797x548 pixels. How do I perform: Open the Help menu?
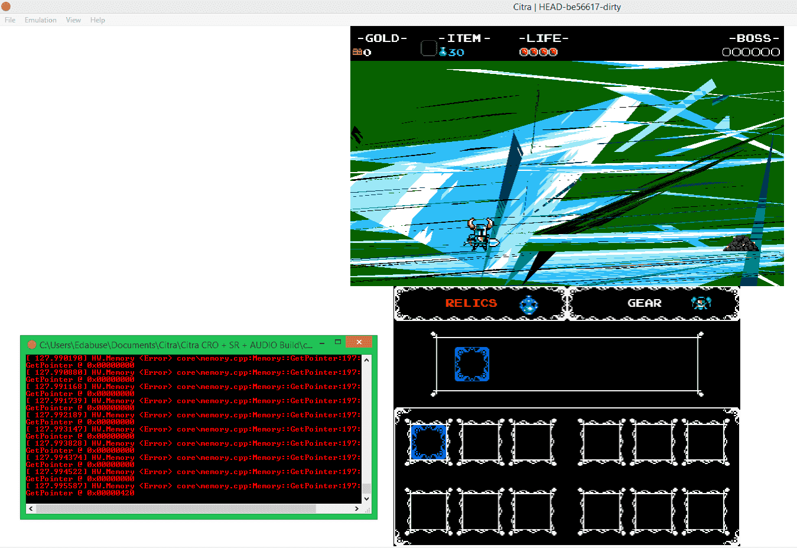(97, 20)
